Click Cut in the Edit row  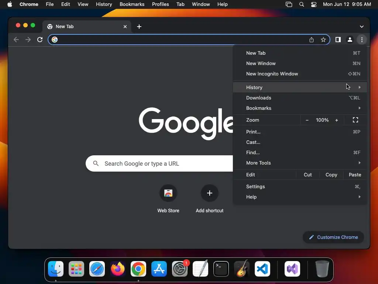(307, 175)
